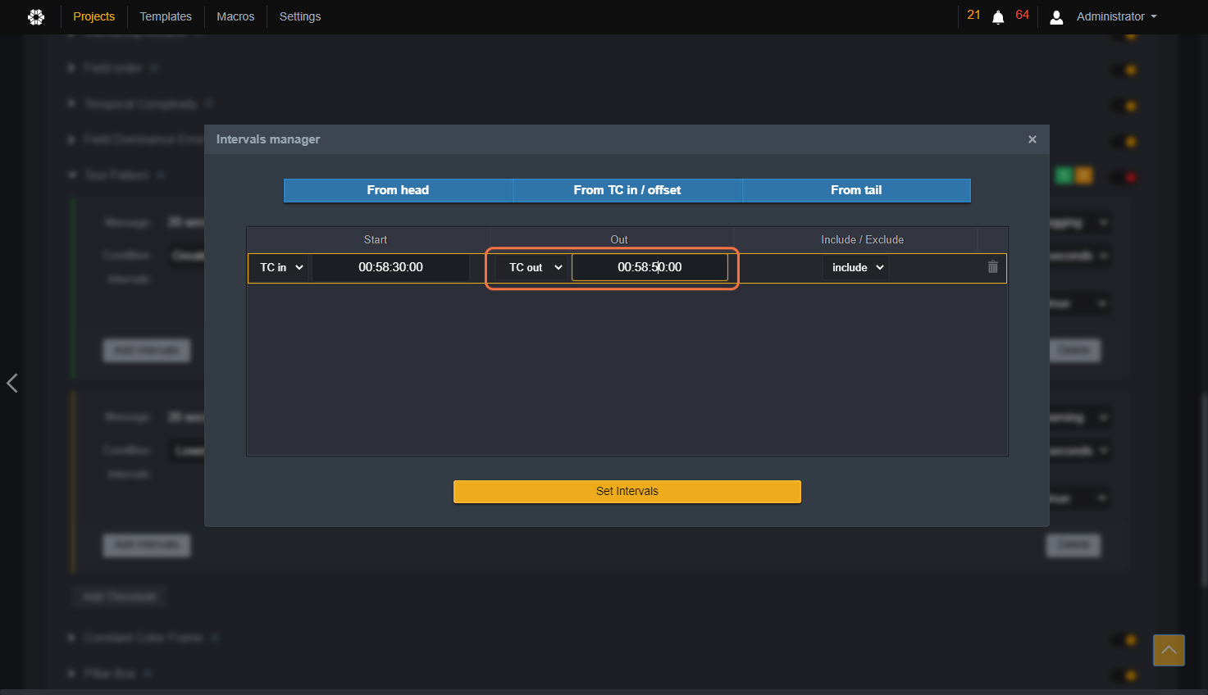The width and height of the screenshot is (1208, 695).
Task: Click the page vertical scrollbar
Action: (x=1203, y=489)
